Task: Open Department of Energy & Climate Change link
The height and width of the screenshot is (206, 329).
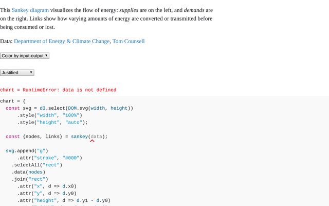Action: pos(62,41)
